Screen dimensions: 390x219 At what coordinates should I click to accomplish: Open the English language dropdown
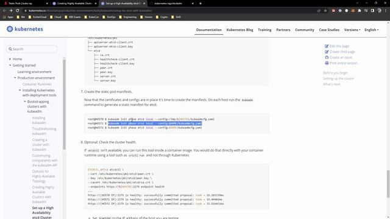click(371, 30)
